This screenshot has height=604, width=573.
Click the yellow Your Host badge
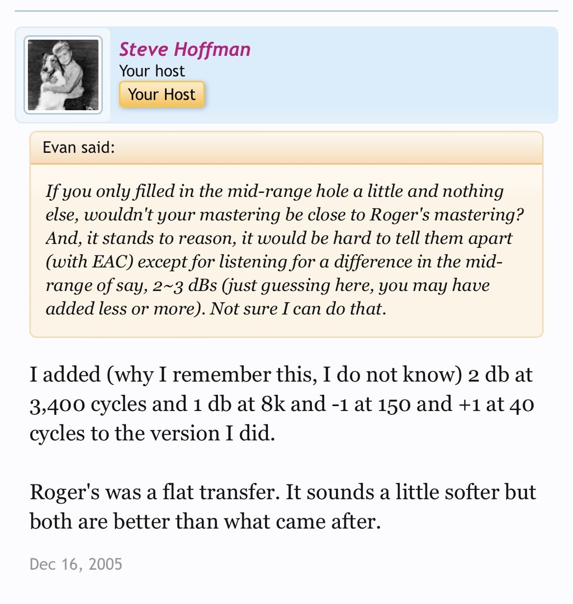162,95
